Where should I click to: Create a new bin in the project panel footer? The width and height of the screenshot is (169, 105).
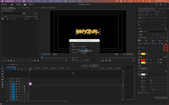[35, 61]
